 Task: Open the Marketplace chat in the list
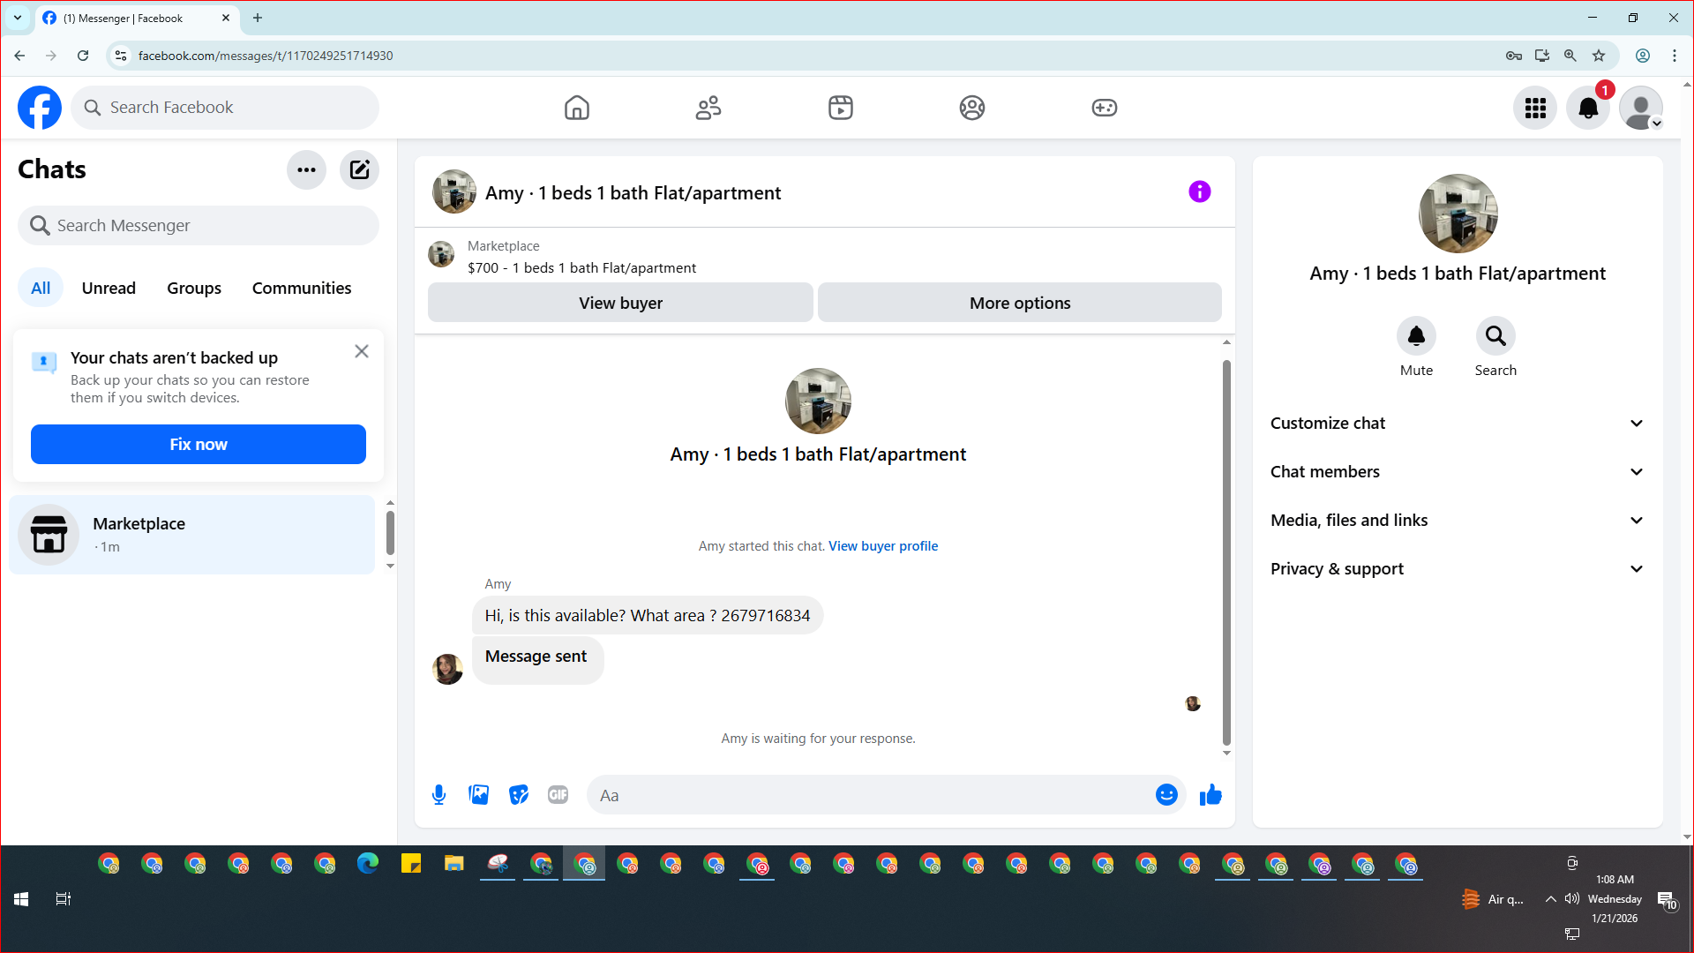pos(192,535)
